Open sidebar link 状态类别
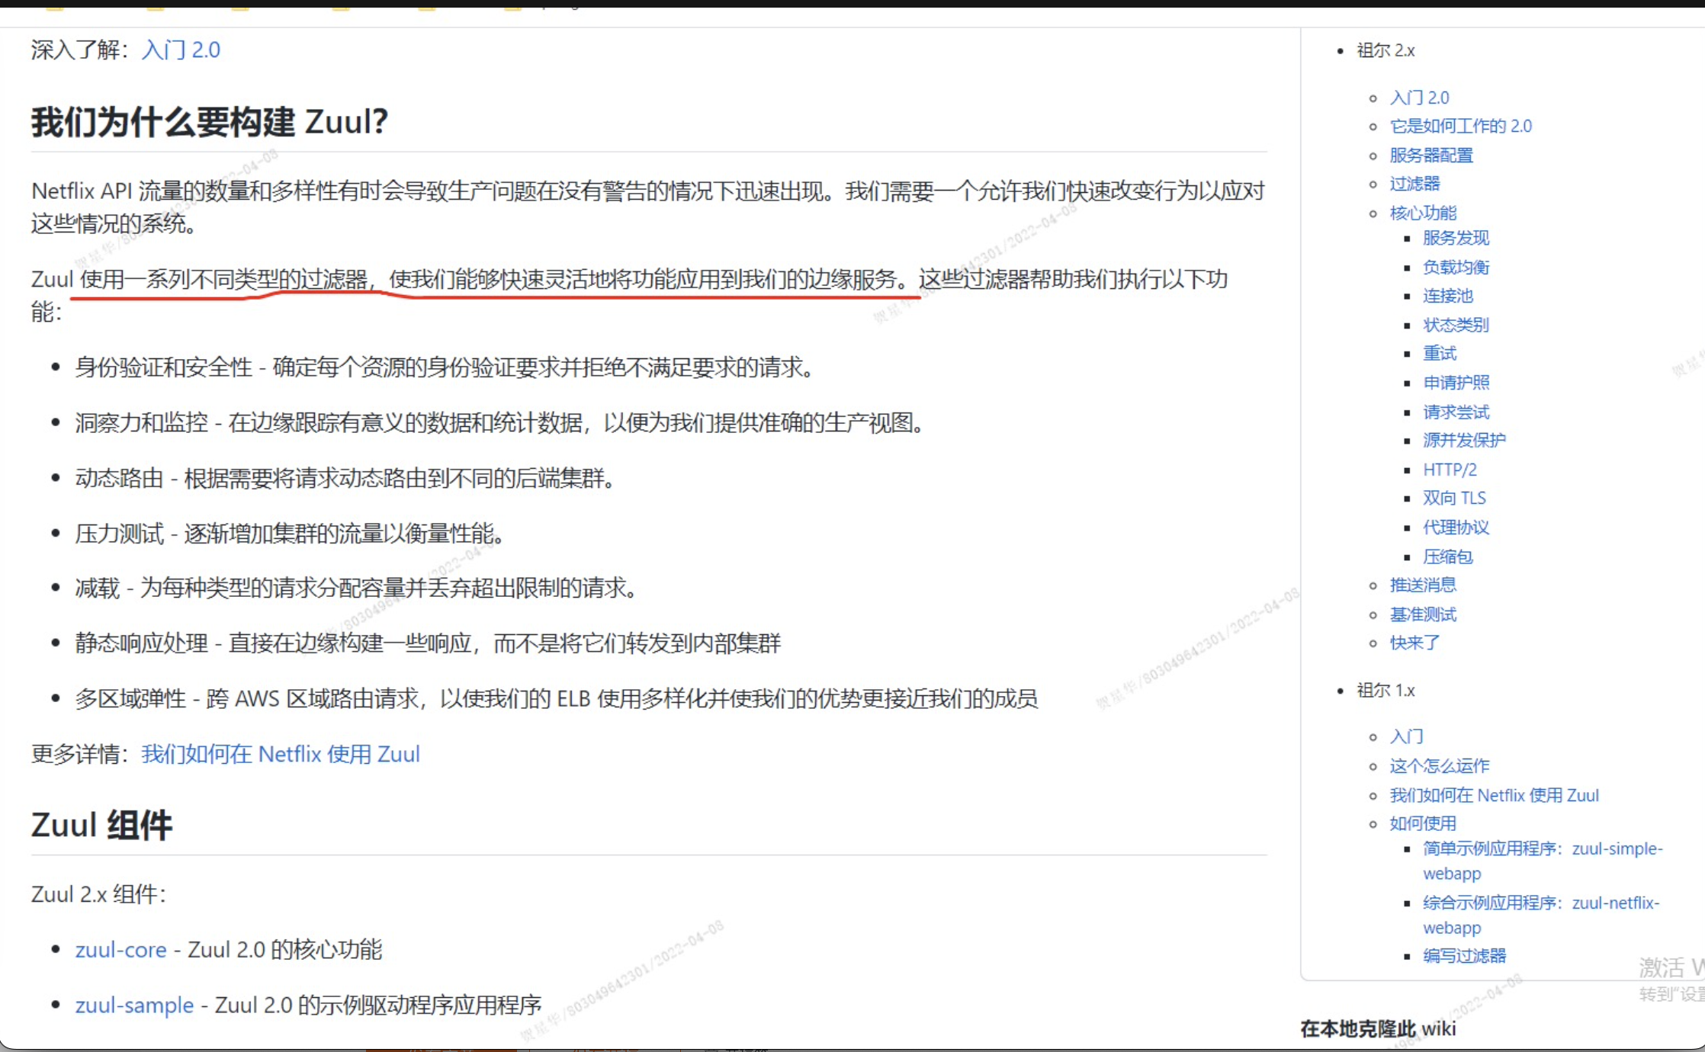 (1456, 325)
